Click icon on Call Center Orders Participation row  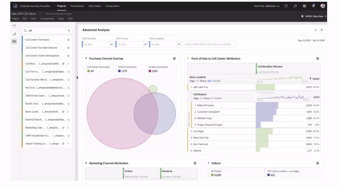tap(69, 56)
